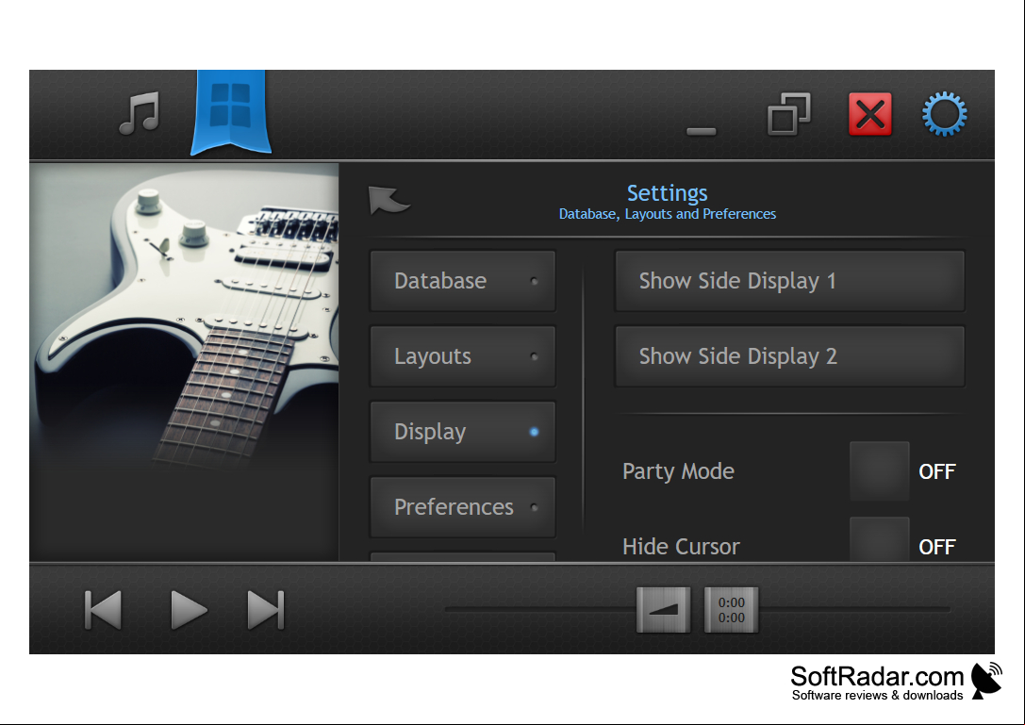Start playback with the play button
Image resolution: width=1025 pixels, height=725 pixels.
click(x=189, y=610)
